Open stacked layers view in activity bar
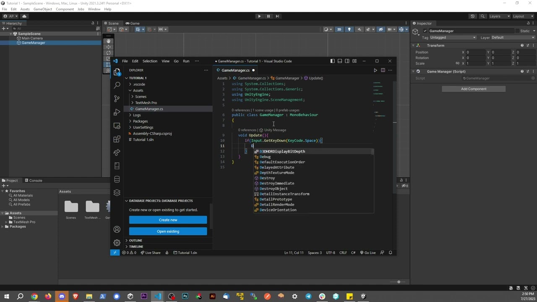Viewport: 537px width, 302px height. pos(117,193)
